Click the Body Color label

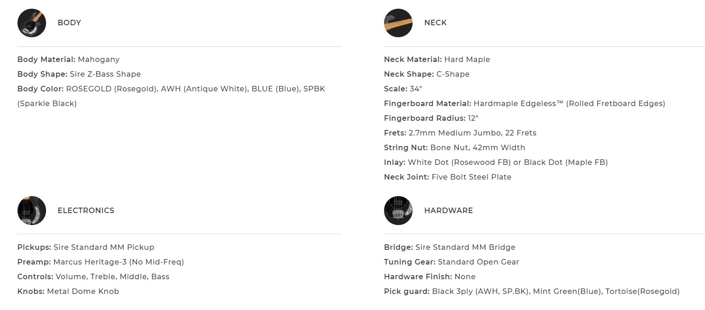[41, 89]
